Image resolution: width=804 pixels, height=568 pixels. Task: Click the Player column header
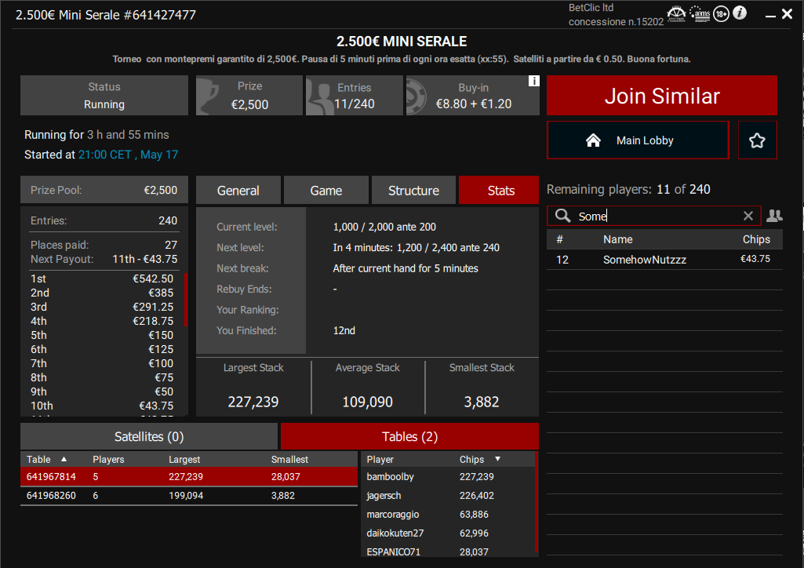380,459
